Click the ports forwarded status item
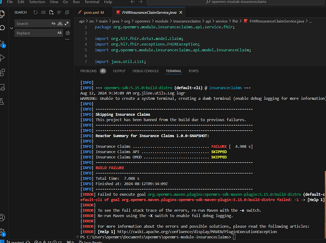This screenshot has height=243, width=326. pos(70,242)
